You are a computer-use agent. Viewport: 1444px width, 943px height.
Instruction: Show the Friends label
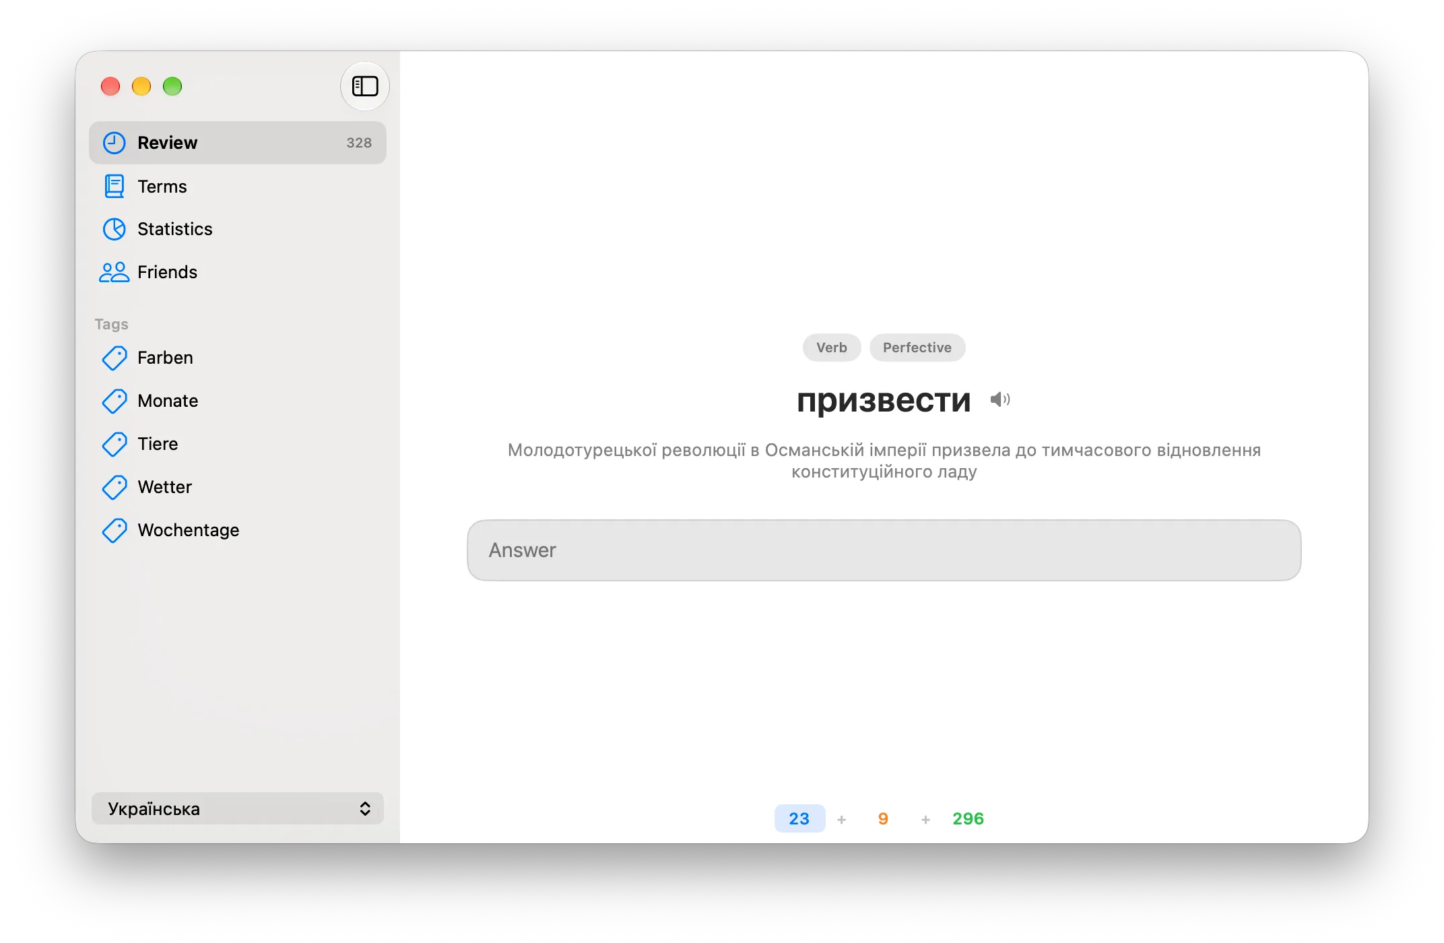click(167, 272)
